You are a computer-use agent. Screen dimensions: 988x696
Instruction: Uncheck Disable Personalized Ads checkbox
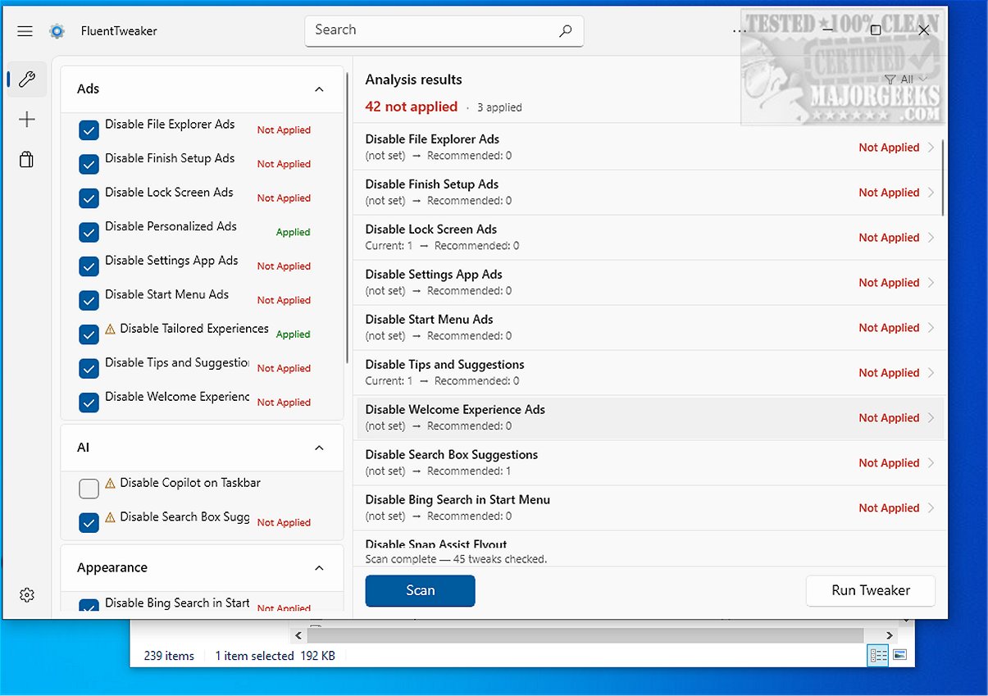pyautogui.click(x=89, y=233)
